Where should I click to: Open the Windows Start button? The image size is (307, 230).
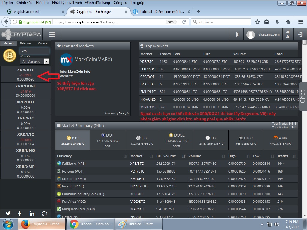pos(8,224)
